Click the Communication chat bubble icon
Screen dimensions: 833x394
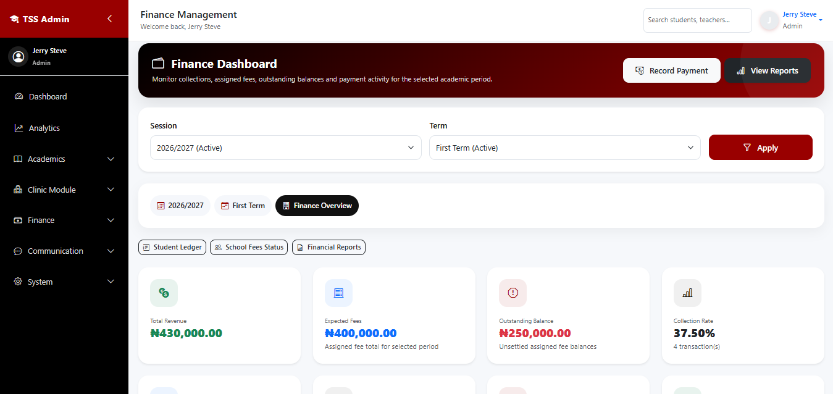18,251
